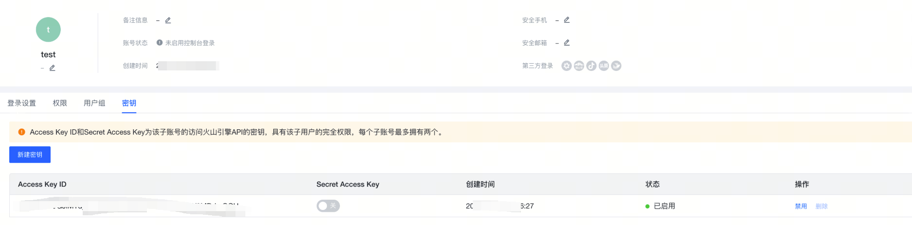Click the pencil icon under username test
The height and width of the screenshot is (225, 912).
pyautogui.click(x=52, y=68)
